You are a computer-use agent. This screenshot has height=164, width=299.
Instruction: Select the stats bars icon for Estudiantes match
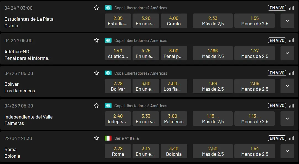click(291, 8)
